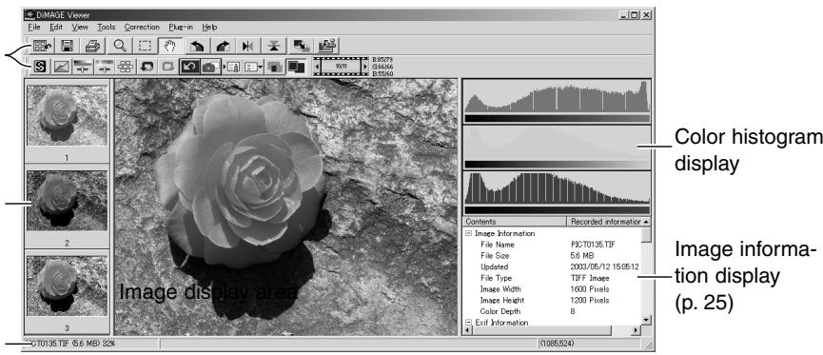Image resolution: width=823 pixels, height=355 pixels.
Task: Select the hand Grab tool
Action: click(x=170, y=46)
